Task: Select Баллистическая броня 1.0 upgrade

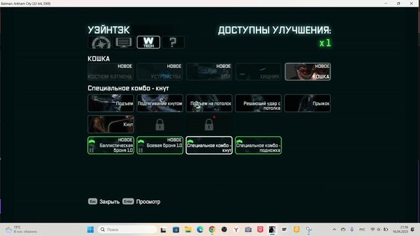Action: (x=111, y=146)
